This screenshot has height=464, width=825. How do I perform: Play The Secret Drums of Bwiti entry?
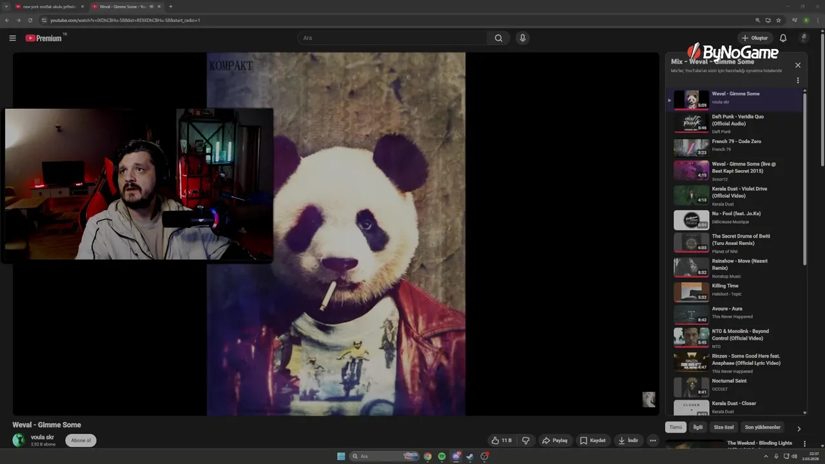734,243
